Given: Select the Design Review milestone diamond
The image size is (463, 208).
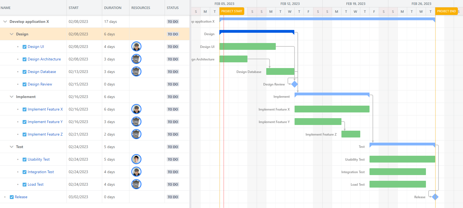Looking at the screenshot, I should point(294,84).
